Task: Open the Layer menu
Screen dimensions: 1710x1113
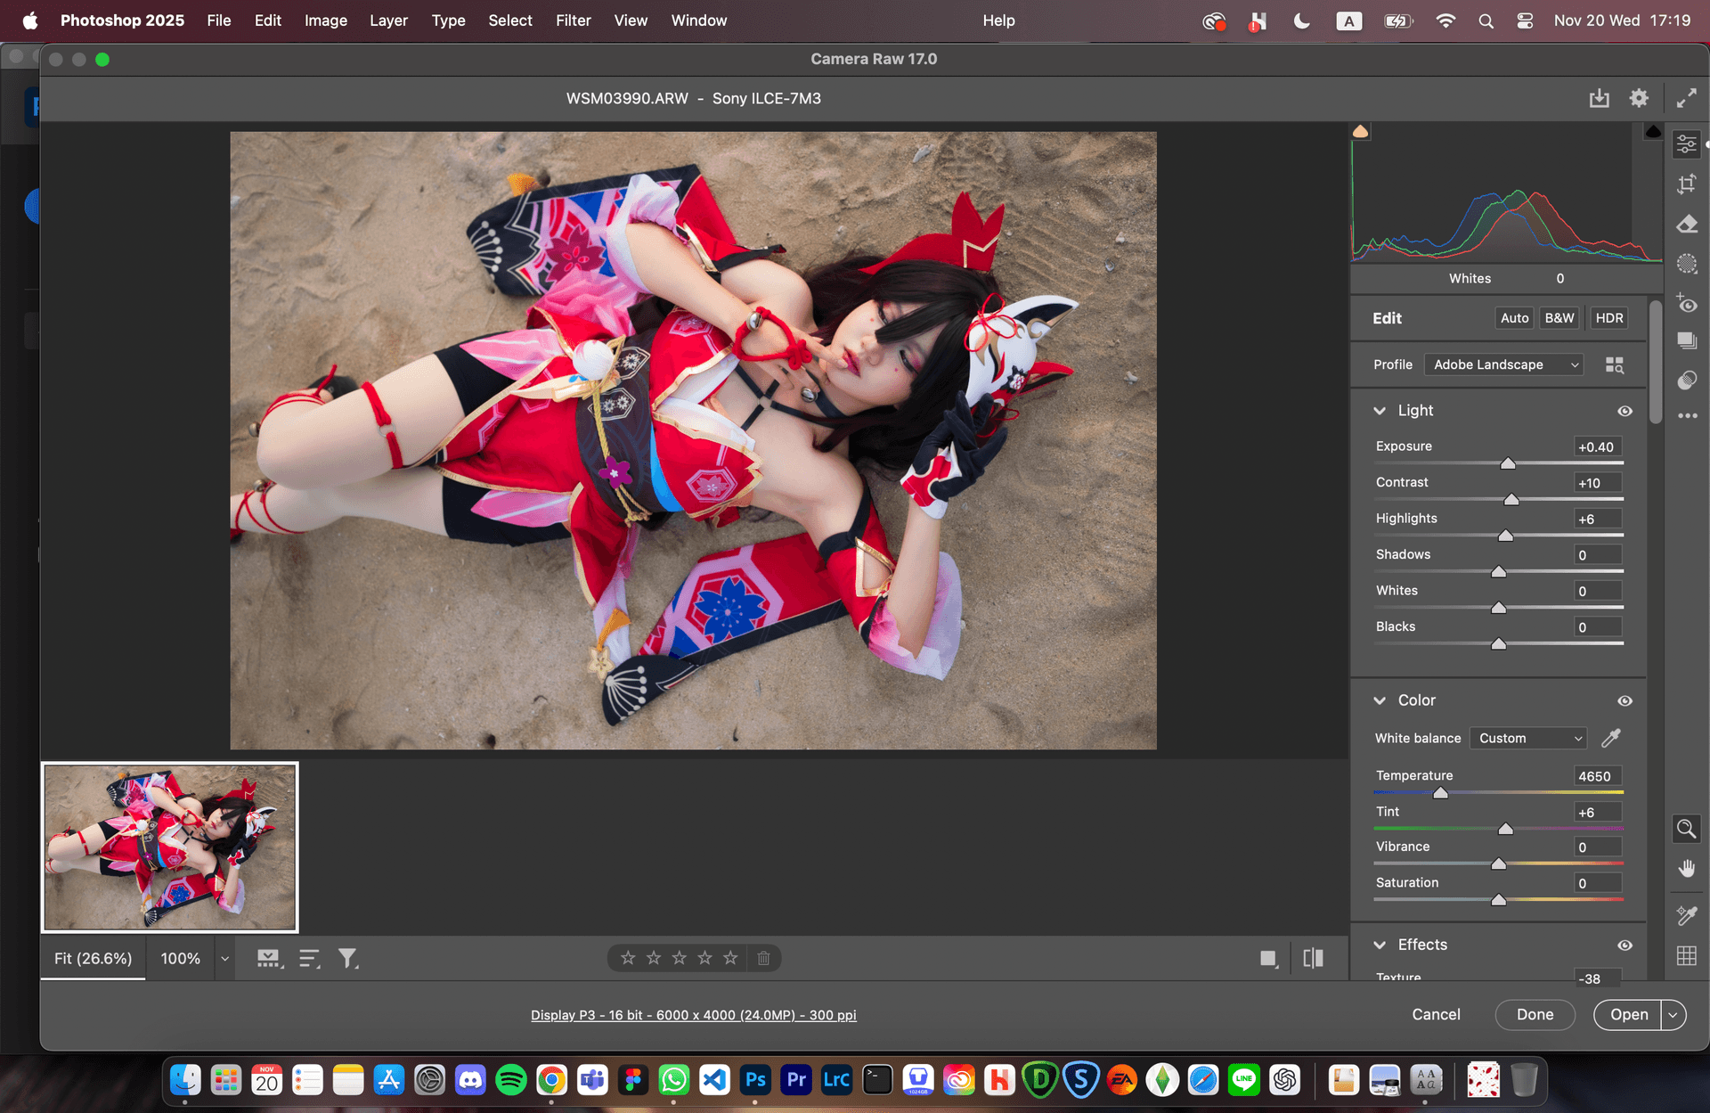Action: click(x=388, y=20)
